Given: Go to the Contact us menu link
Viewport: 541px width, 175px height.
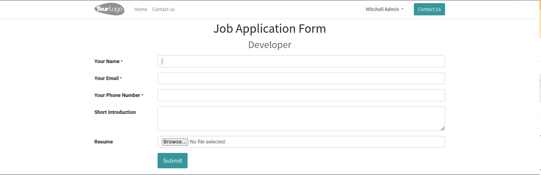Looking at the screenshot, I should 163,9.
